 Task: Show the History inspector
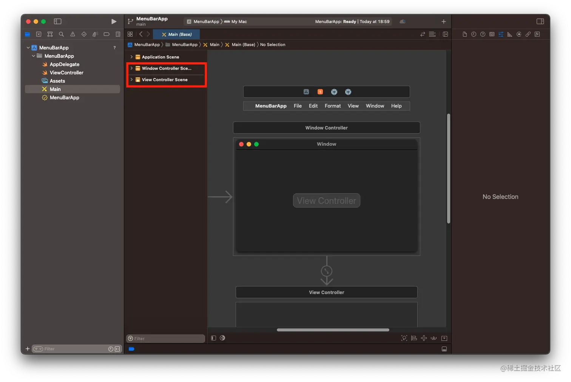(x=474, y=34)
